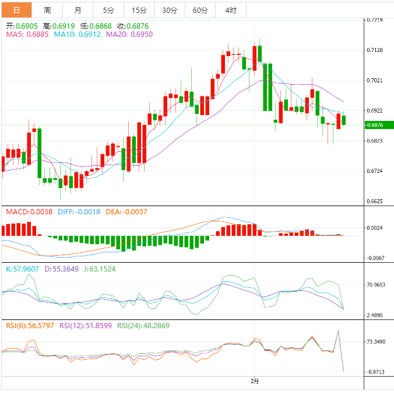Click the 73.3490 RSI axis label
The image size is (394, 393).
coord(376,342)
